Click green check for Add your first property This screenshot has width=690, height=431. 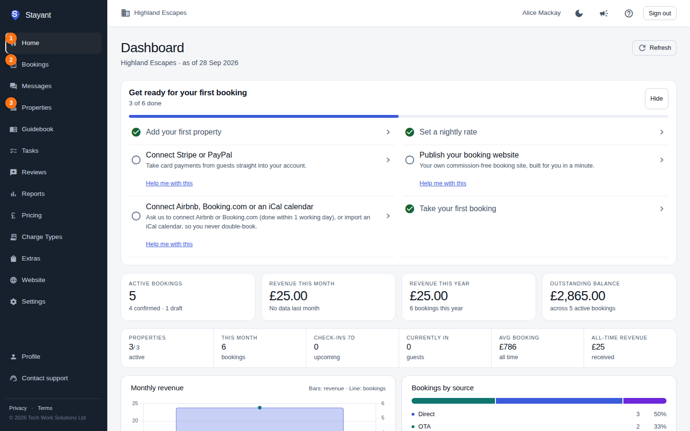coord(136,132)
